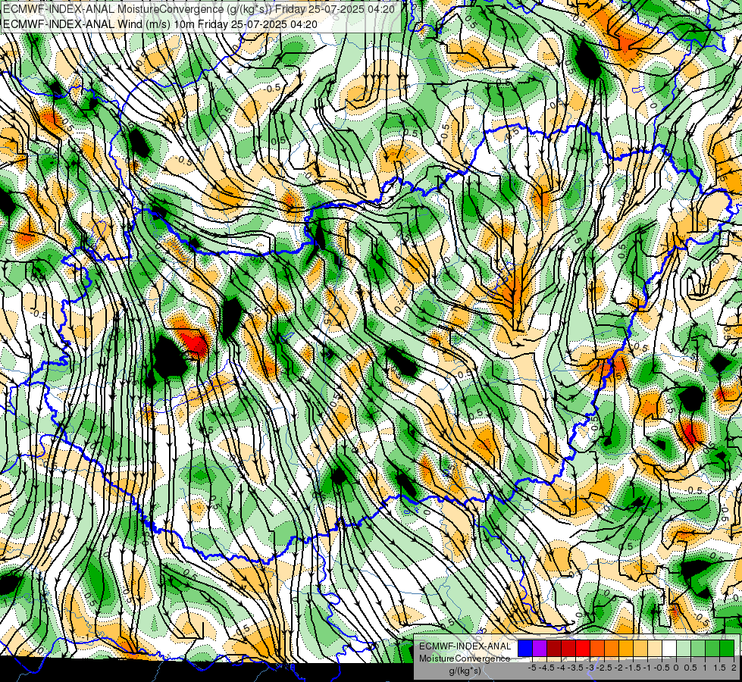Click the legend's MoistureConvergence label
This screenshot has width=742, height=682.
pos(465,659)
